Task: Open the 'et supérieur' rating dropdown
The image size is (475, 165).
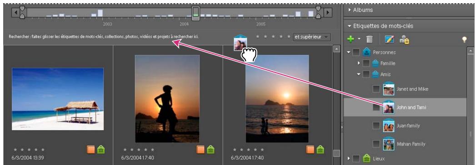Action: pos(312,37)
